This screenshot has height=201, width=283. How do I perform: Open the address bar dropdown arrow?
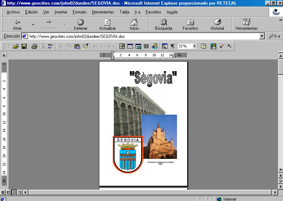click(x=262, y=36)
